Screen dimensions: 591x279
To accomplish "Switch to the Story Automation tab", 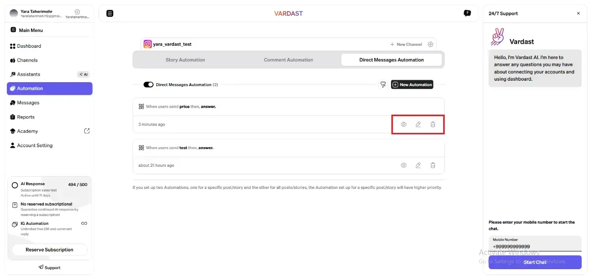I will pyautogui.click(x=185, y=60).
